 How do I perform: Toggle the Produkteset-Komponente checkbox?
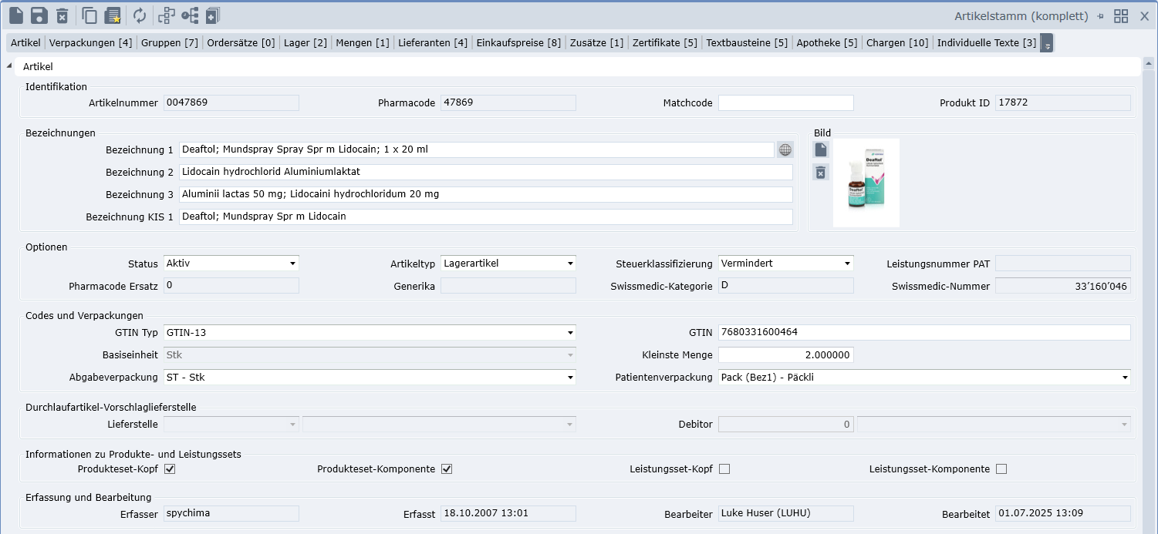tap(446, 469)
